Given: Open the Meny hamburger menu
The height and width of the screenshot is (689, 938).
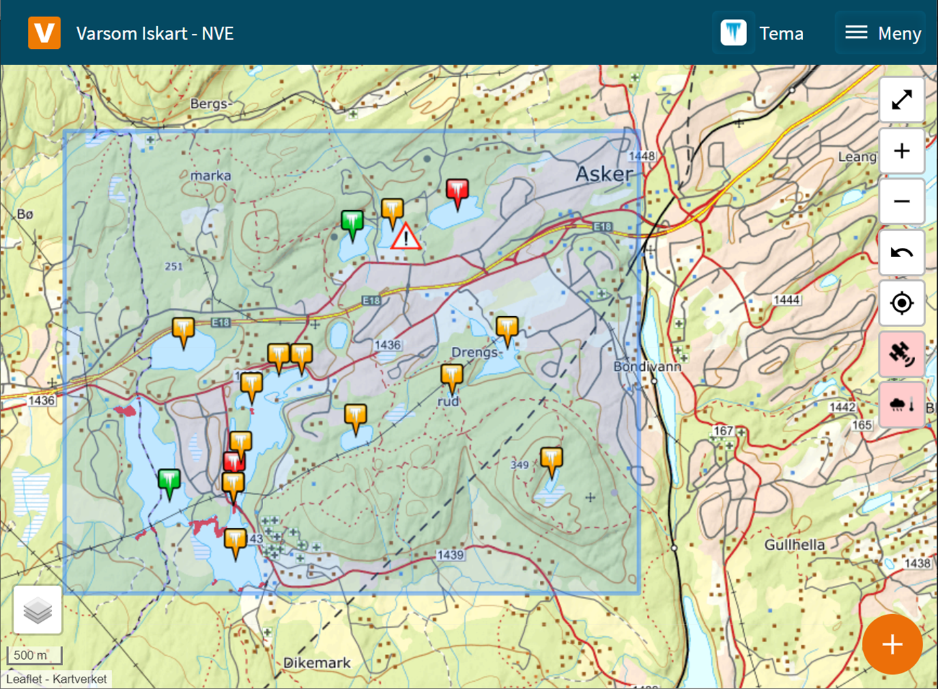Looking at the screenshot, I should point(882,33).
